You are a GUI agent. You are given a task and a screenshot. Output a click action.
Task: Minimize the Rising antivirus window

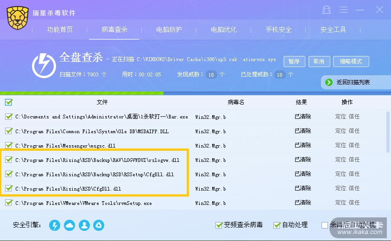360,10
